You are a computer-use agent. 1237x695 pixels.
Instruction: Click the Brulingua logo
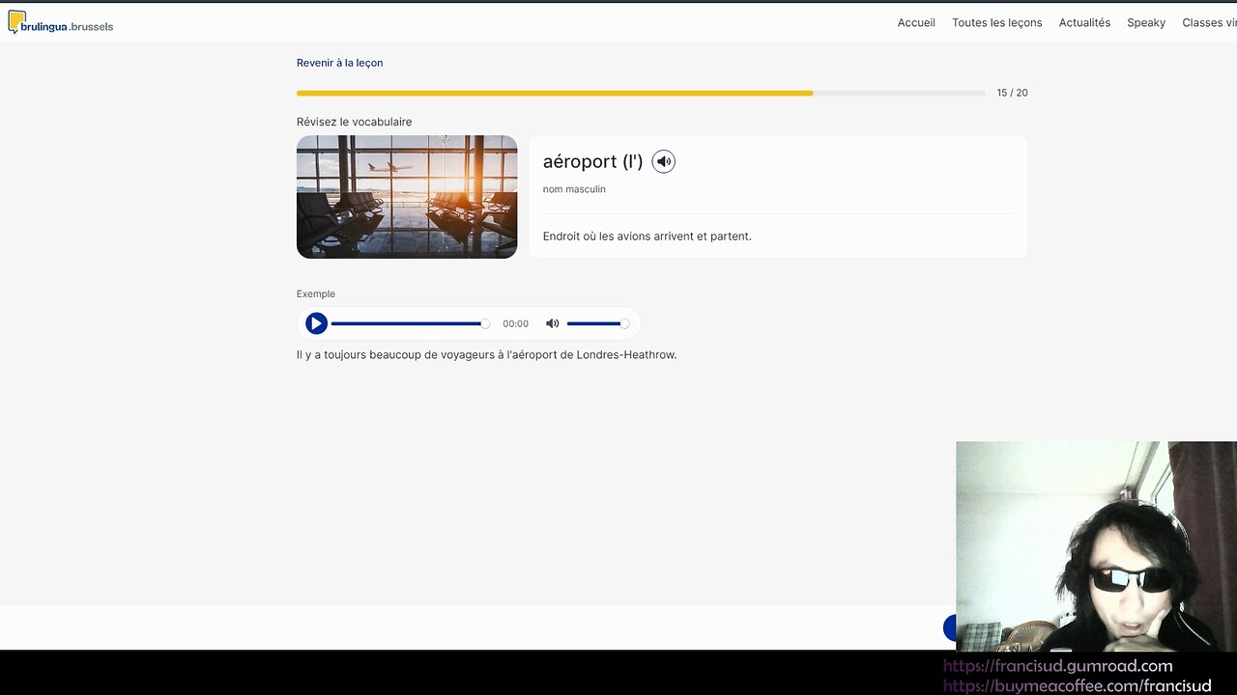coord(60,22)
